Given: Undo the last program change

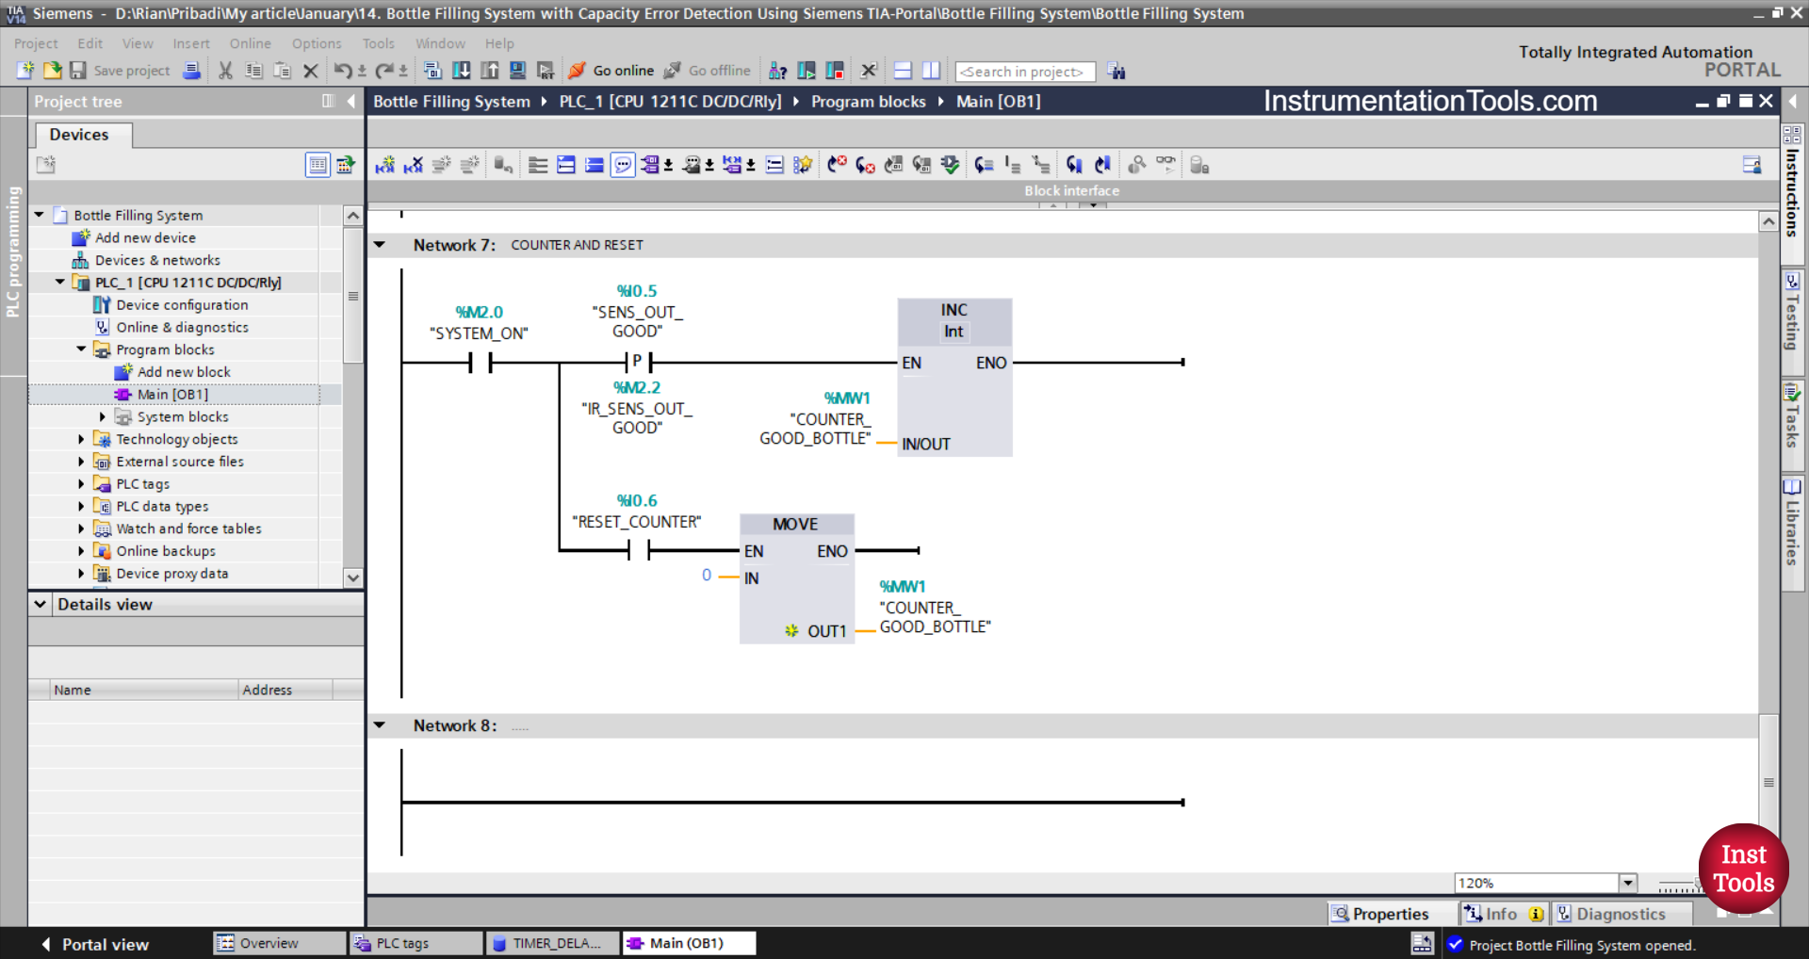Looking at the screenshot, I should coord(345,71).
